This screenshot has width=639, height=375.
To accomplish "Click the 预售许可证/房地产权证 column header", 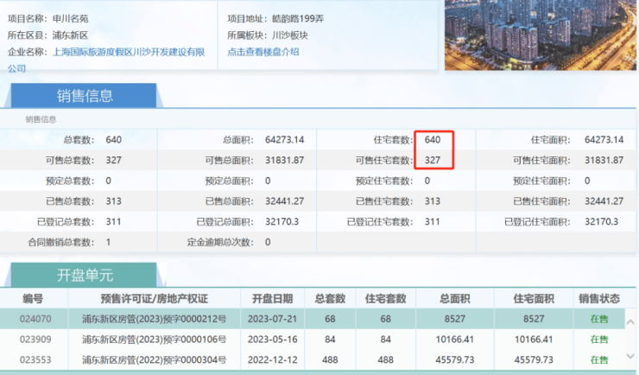I will coord(155,298).
